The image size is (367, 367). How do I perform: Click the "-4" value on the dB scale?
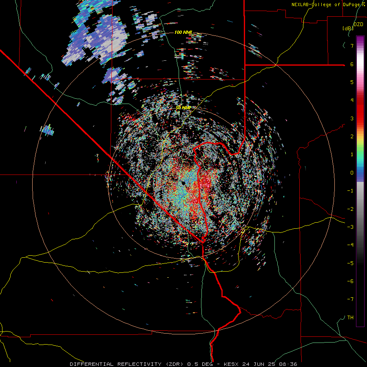350,245
